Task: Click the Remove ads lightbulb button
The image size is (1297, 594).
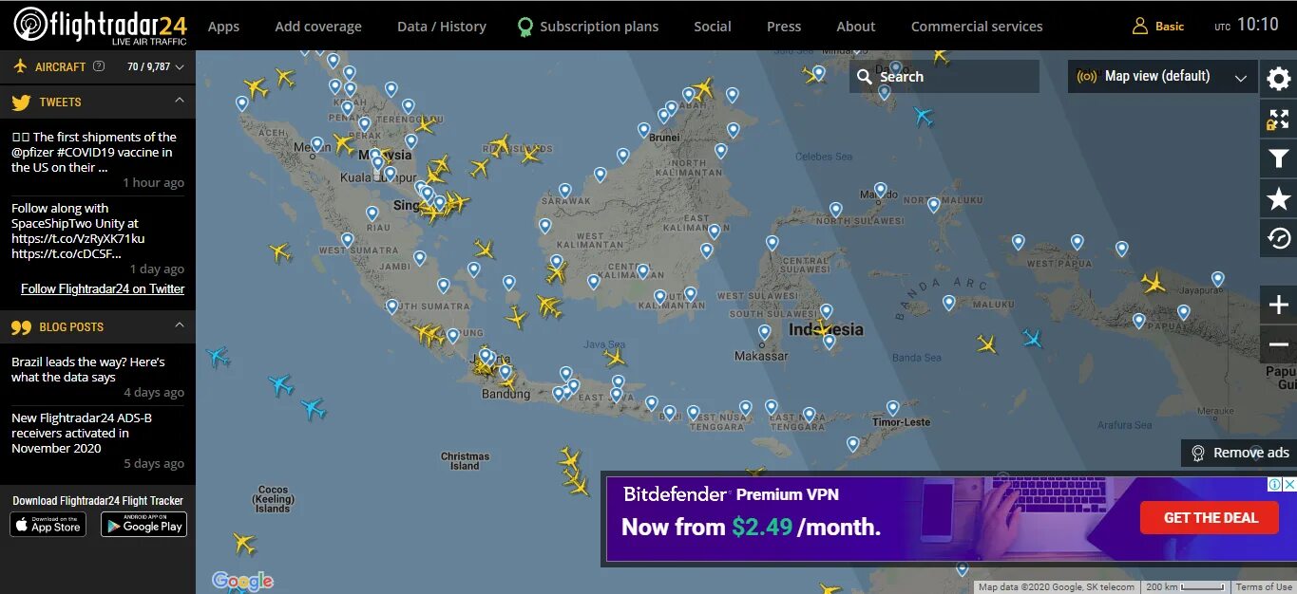Action: tap(1239, 453)
